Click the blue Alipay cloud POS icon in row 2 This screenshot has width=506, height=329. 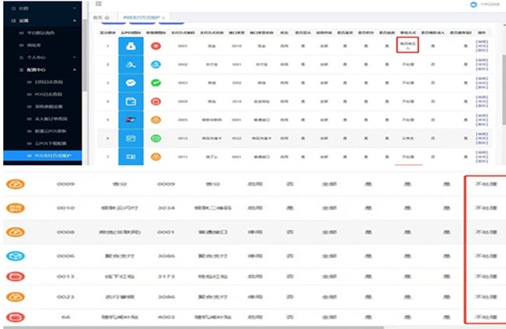132,65
